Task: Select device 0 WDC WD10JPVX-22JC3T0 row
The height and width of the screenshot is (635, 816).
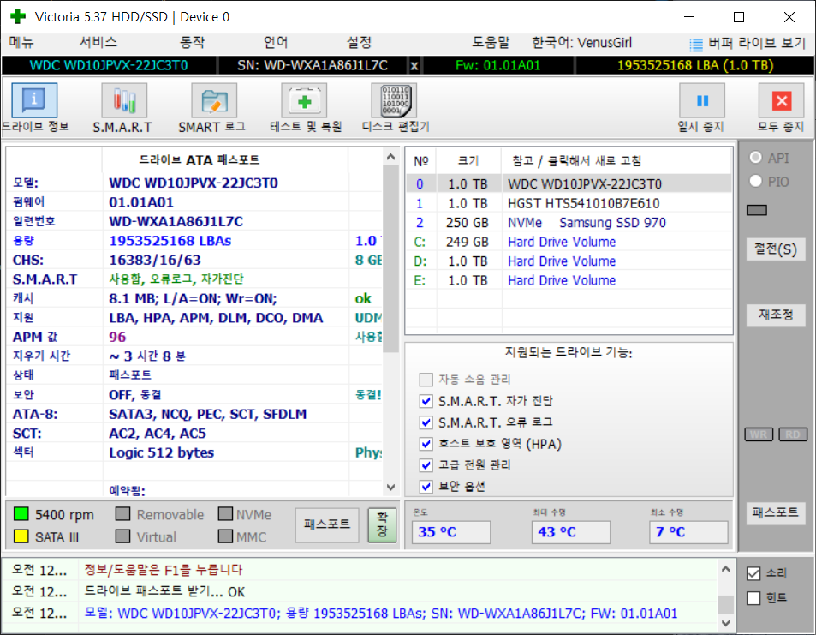Action: coord(569,184)
